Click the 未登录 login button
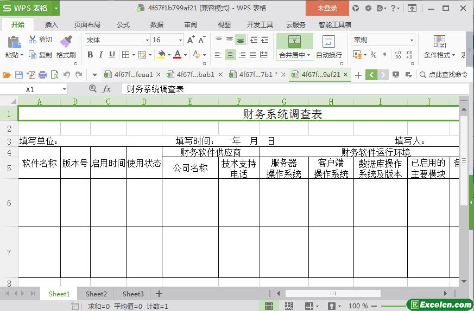 [327, 8]
